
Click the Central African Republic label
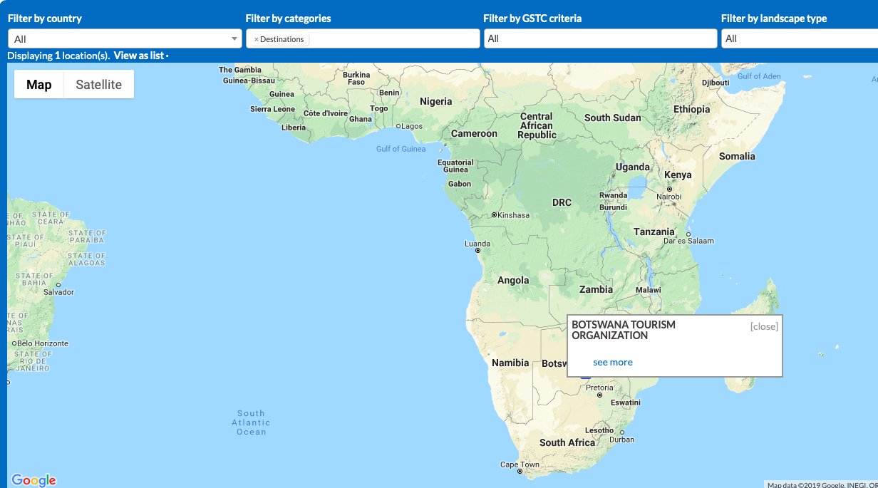[x=537, y=125]
